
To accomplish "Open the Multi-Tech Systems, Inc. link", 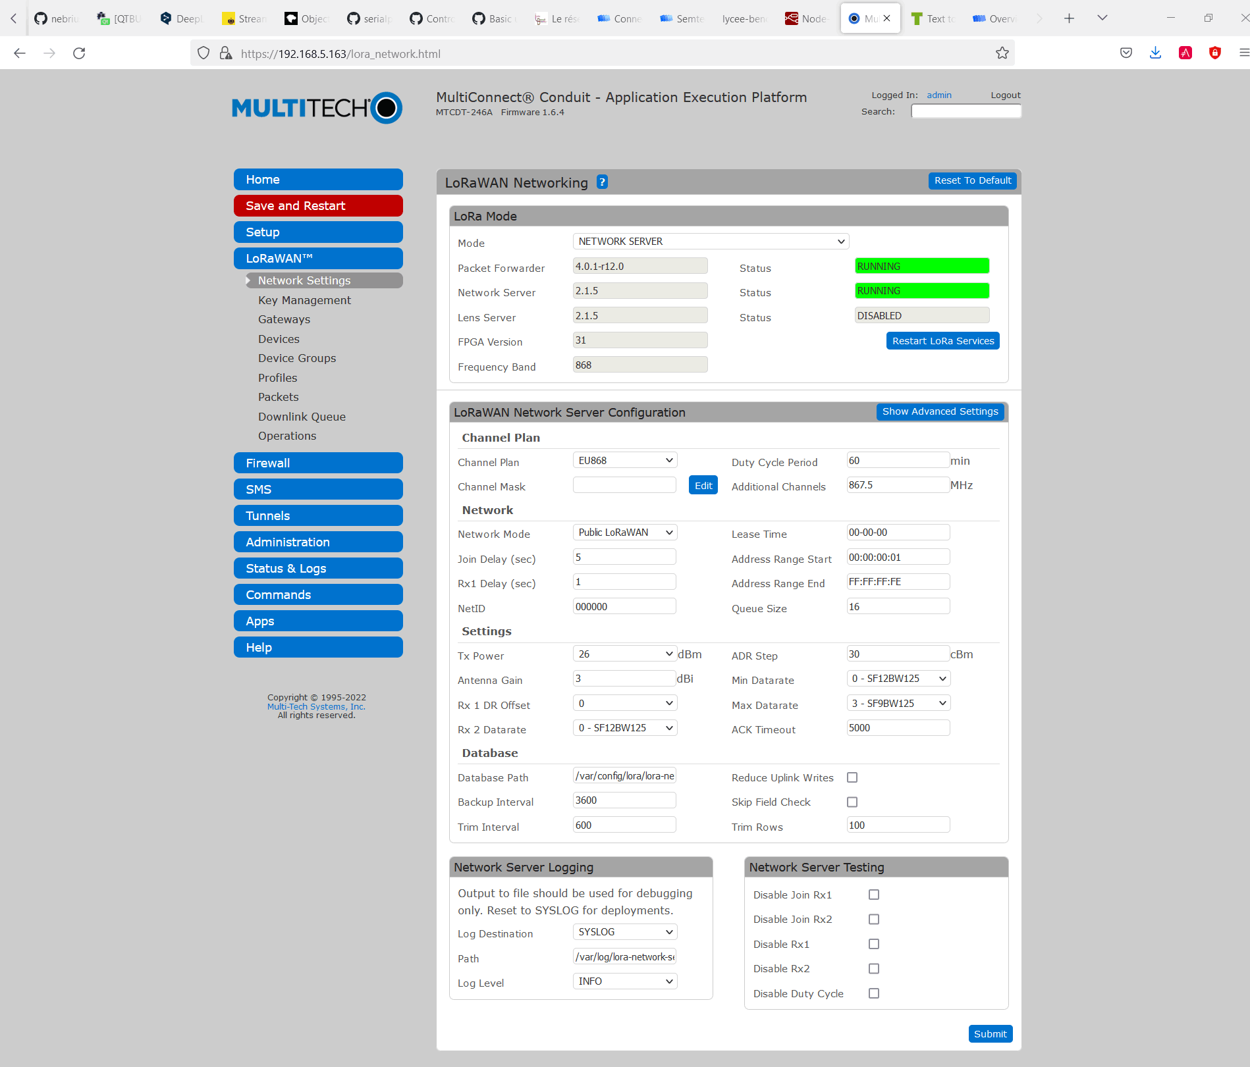I will (316, 707).
